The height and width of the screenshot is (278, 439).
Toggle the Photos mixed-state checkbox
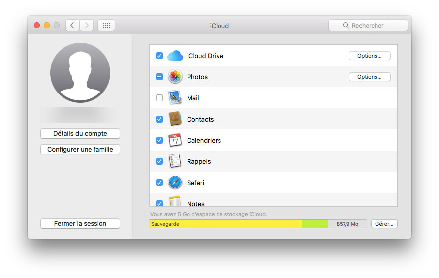(x=159, y=77)
